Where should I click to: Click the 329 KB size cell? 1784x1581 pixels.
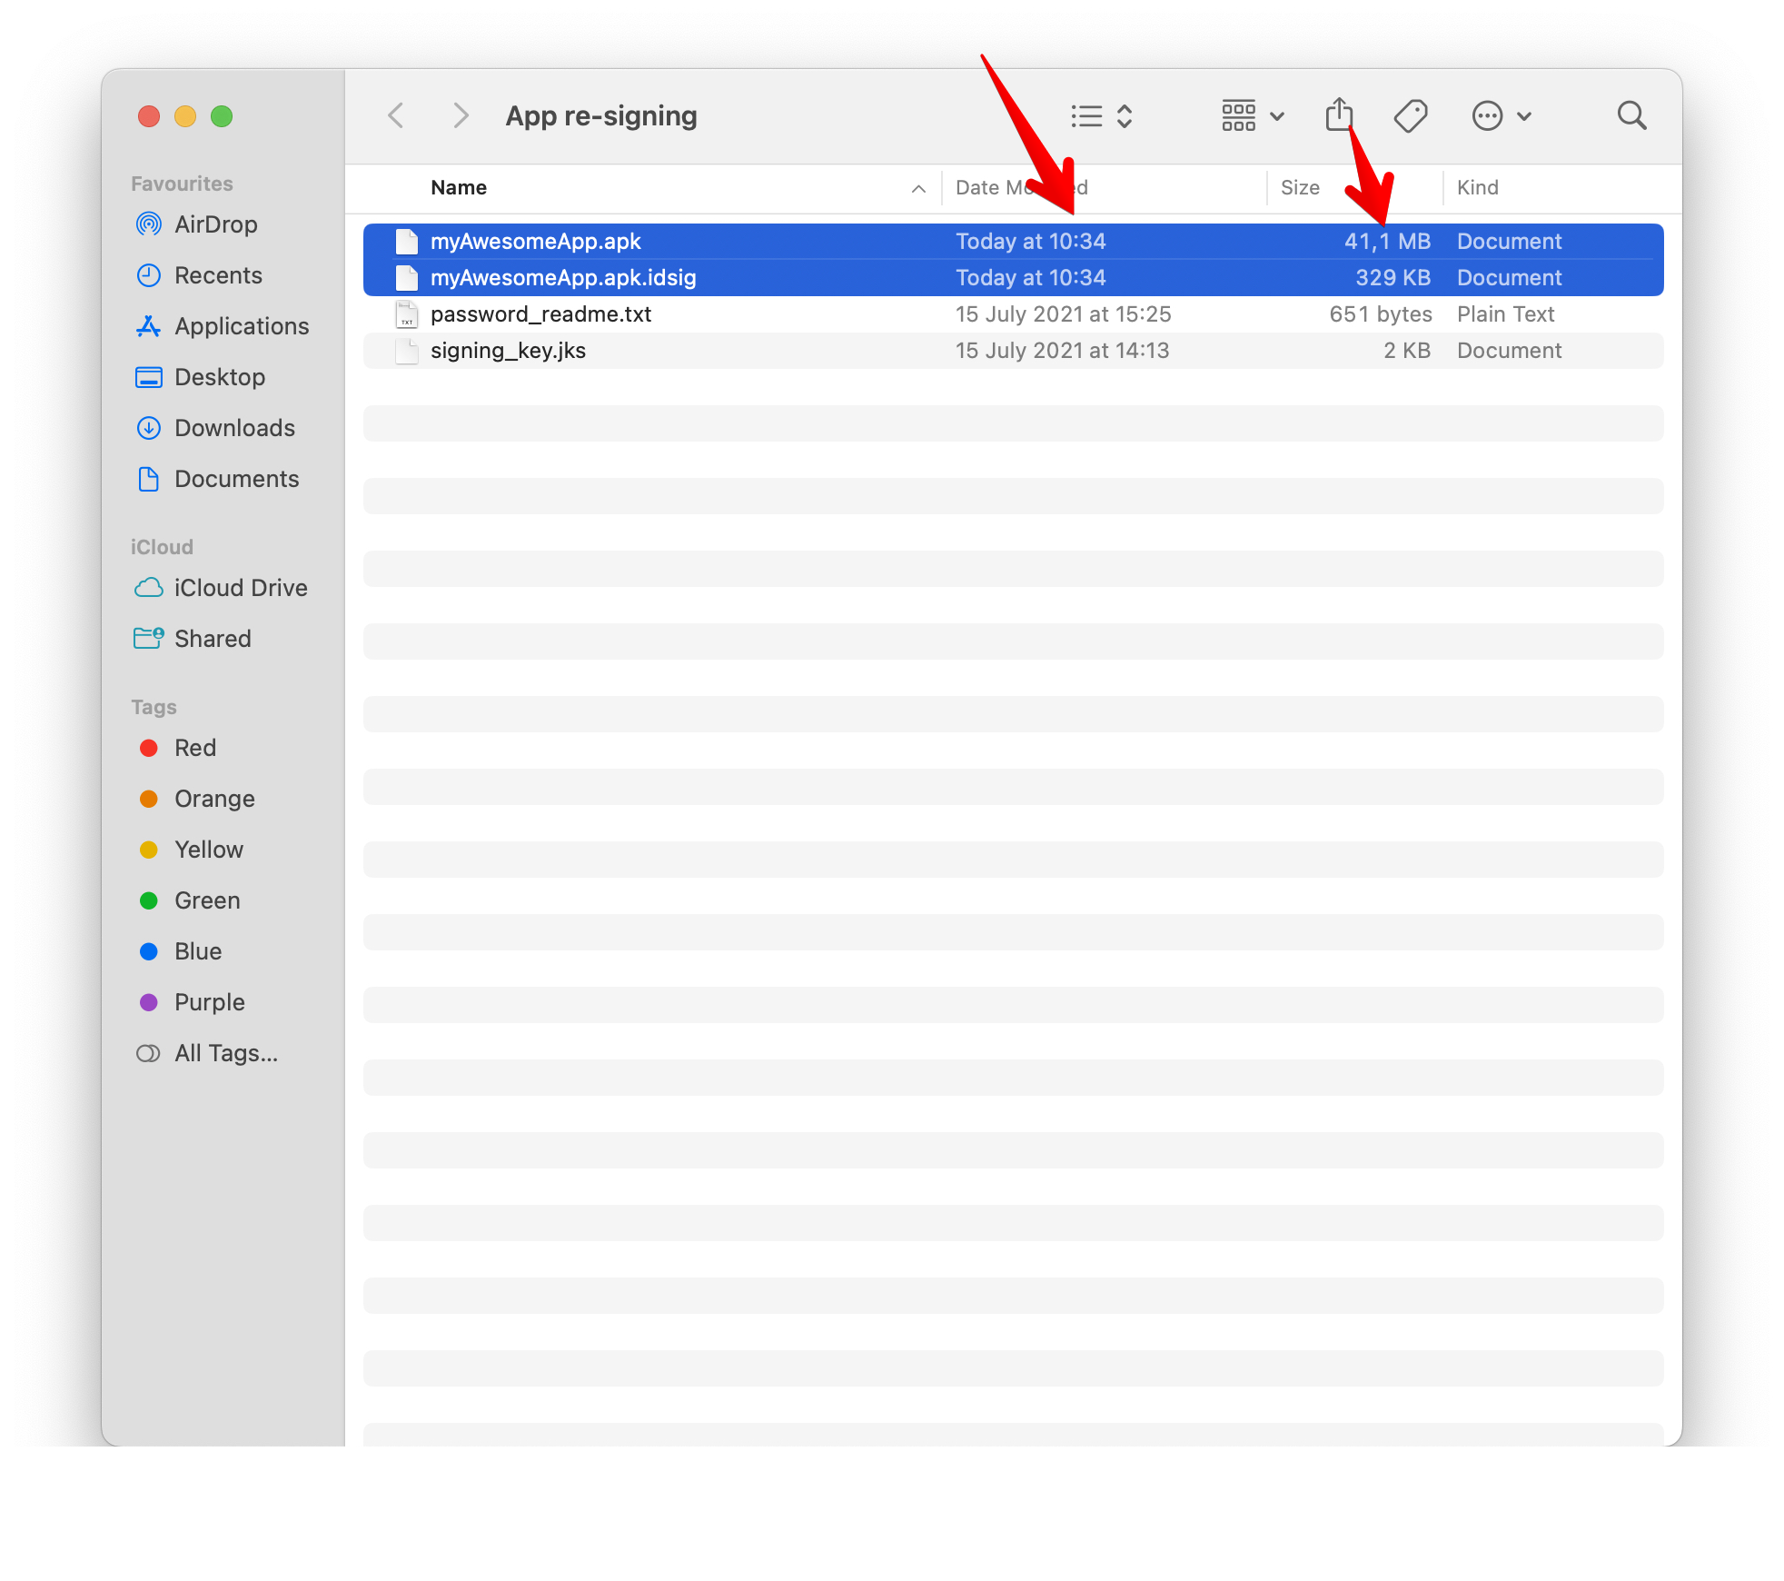[x=1393, y=278]
